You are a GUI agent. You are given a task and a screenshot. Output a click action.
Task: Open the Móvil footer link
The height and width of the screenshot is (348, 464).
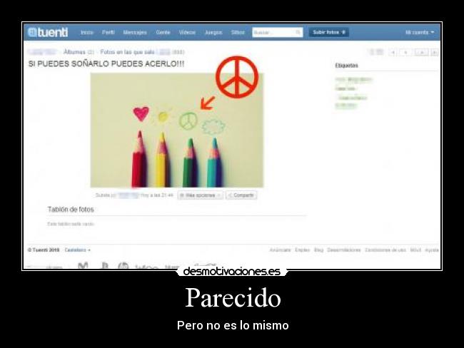(415, 250)
